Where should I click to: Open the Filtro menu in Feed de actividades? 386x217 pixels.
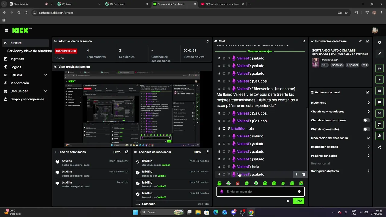(x=117, y=152)
